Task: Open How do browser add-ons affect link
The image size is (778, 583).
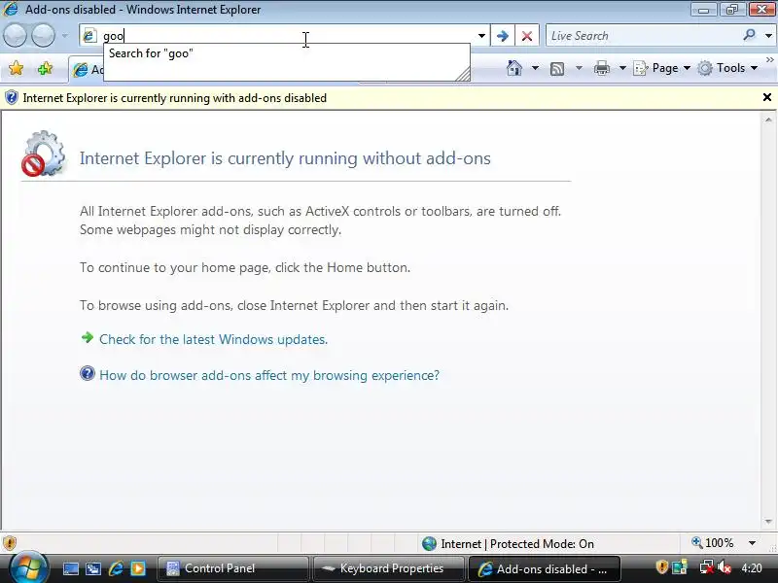Action: 269,375
